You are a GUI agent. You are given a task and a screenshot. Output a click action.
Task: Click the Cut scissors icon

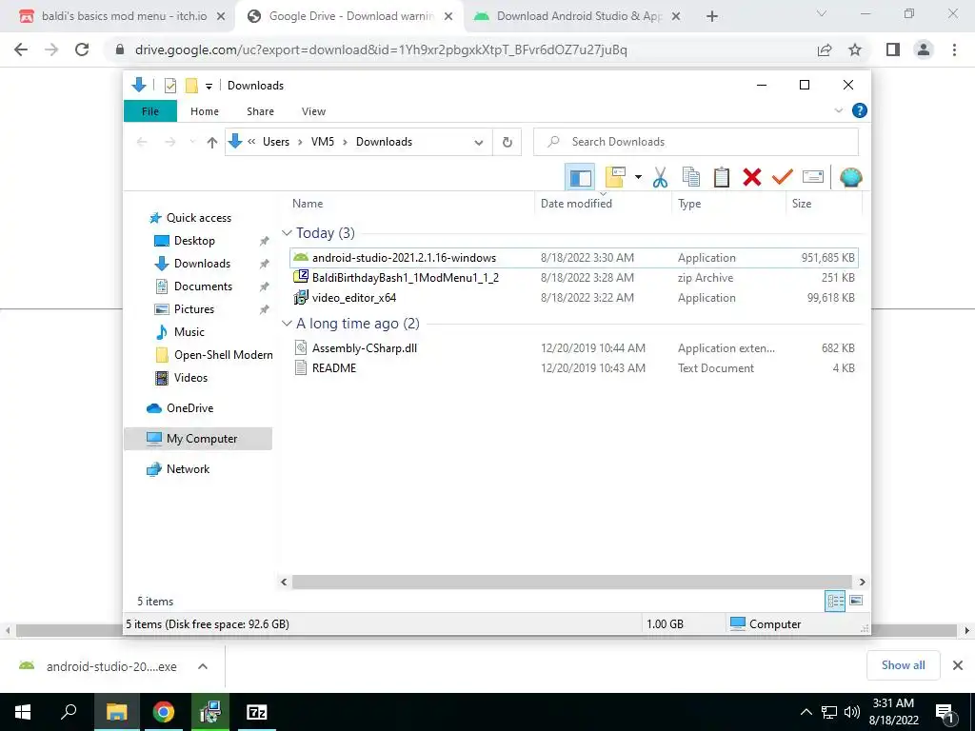[x=660, y=177]
